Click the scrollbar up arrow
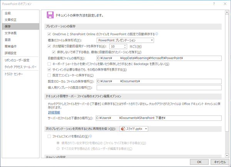This screenshot has width=231, height=167. coord(227,12)
